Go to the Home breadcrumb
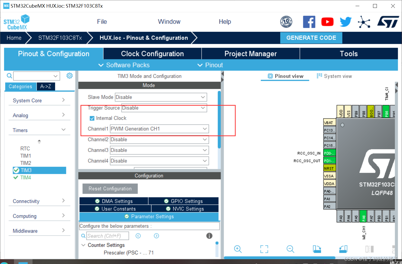This screenshot has width=402, height=264. coord(14,38)
